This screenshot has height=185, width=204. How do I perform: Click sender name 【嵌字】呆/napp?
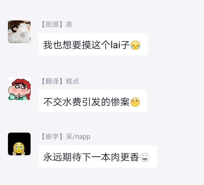[65, 137]
